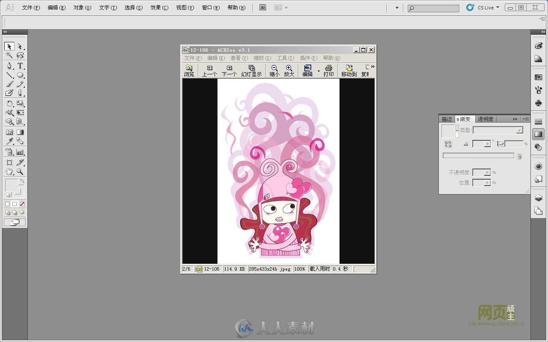548x342 pixels.
Task: Choose the Eraser tool
Action: pos(20,93)
